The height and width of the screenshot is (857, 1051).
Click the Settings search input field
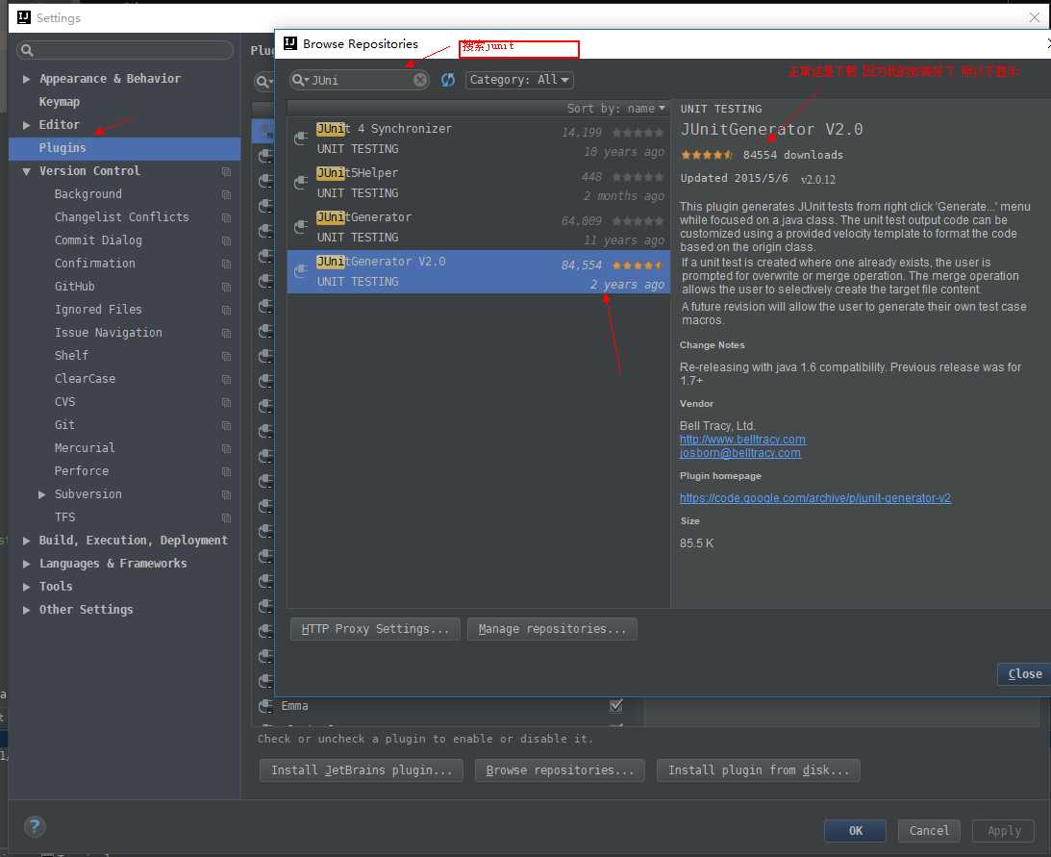[x=125, y=50]
